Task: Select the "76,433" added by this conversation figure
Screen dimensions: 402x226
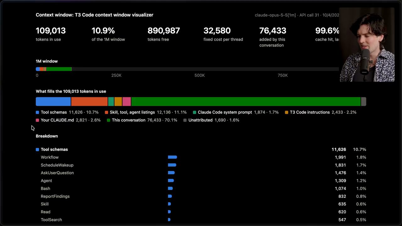Action: pos(273,31)
